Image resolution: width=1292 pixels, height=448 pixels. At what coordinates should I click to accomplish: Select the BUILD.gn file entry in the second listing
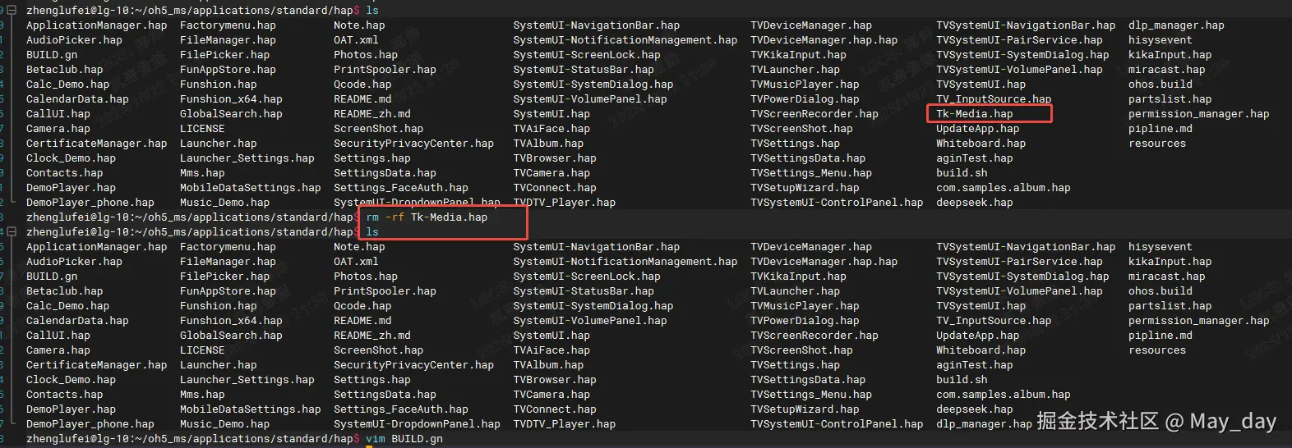(52, 277)
